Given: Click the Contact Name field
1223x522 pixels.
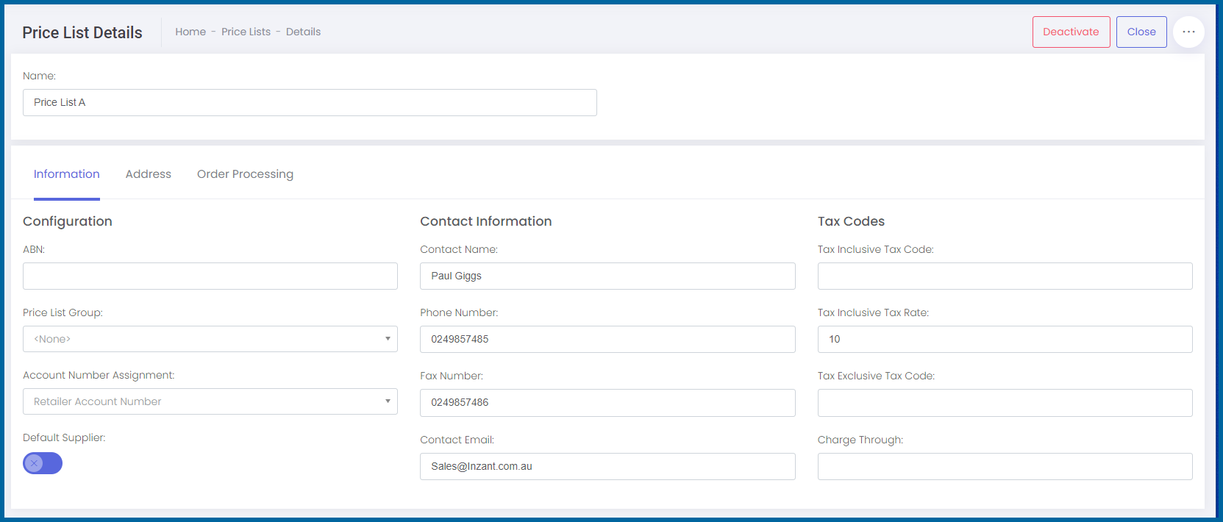Looking at the screenshot, I should [x=607, y=276].
